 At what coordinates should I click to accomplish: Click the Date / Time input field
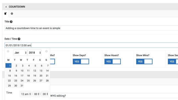(91, 45)
